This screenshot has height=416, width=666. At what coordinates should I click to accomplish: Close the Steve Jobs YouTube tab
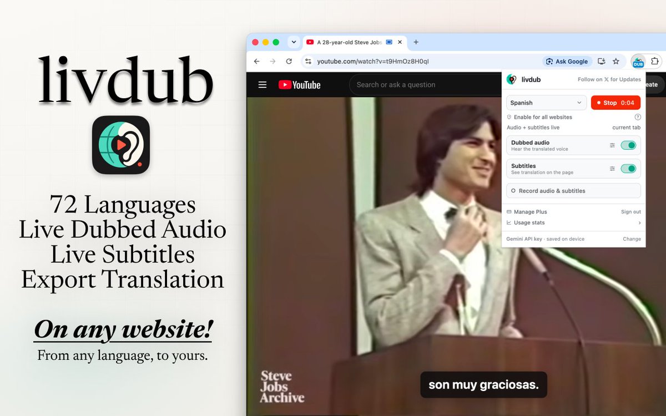400,42
